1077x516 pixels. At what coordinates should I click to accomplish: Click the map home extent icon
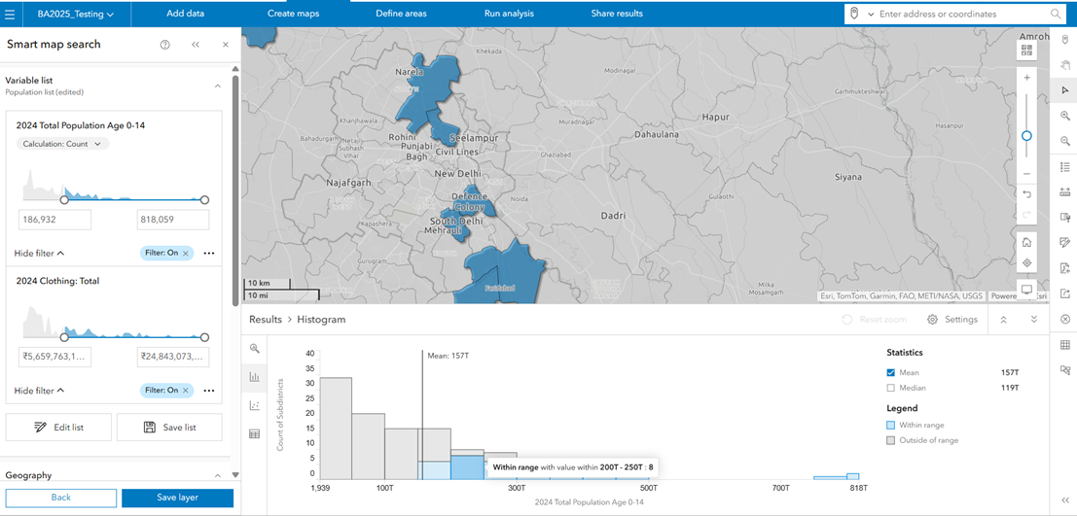(x=1026, y=242)
